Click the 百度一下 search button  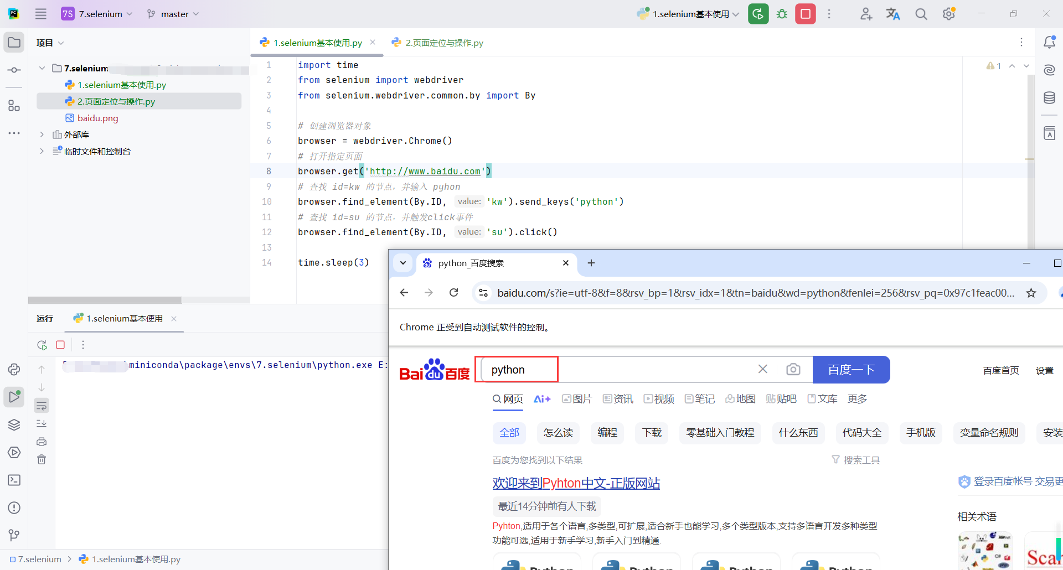[x=851, y=370]
